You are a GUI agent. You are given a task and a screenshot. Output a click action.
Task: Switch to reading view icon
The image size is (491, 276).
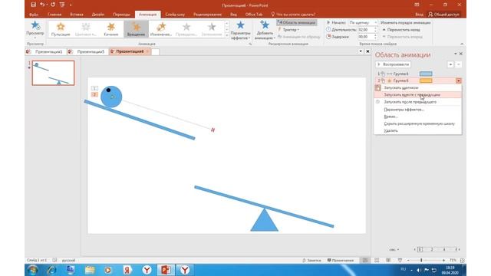coord(388,261)
